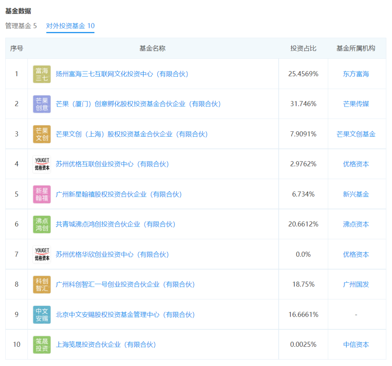Open 北京中文安赐股权投资基金管理中心 link
The height and width of the screenshot is (366, 392).
click(125, 314)
